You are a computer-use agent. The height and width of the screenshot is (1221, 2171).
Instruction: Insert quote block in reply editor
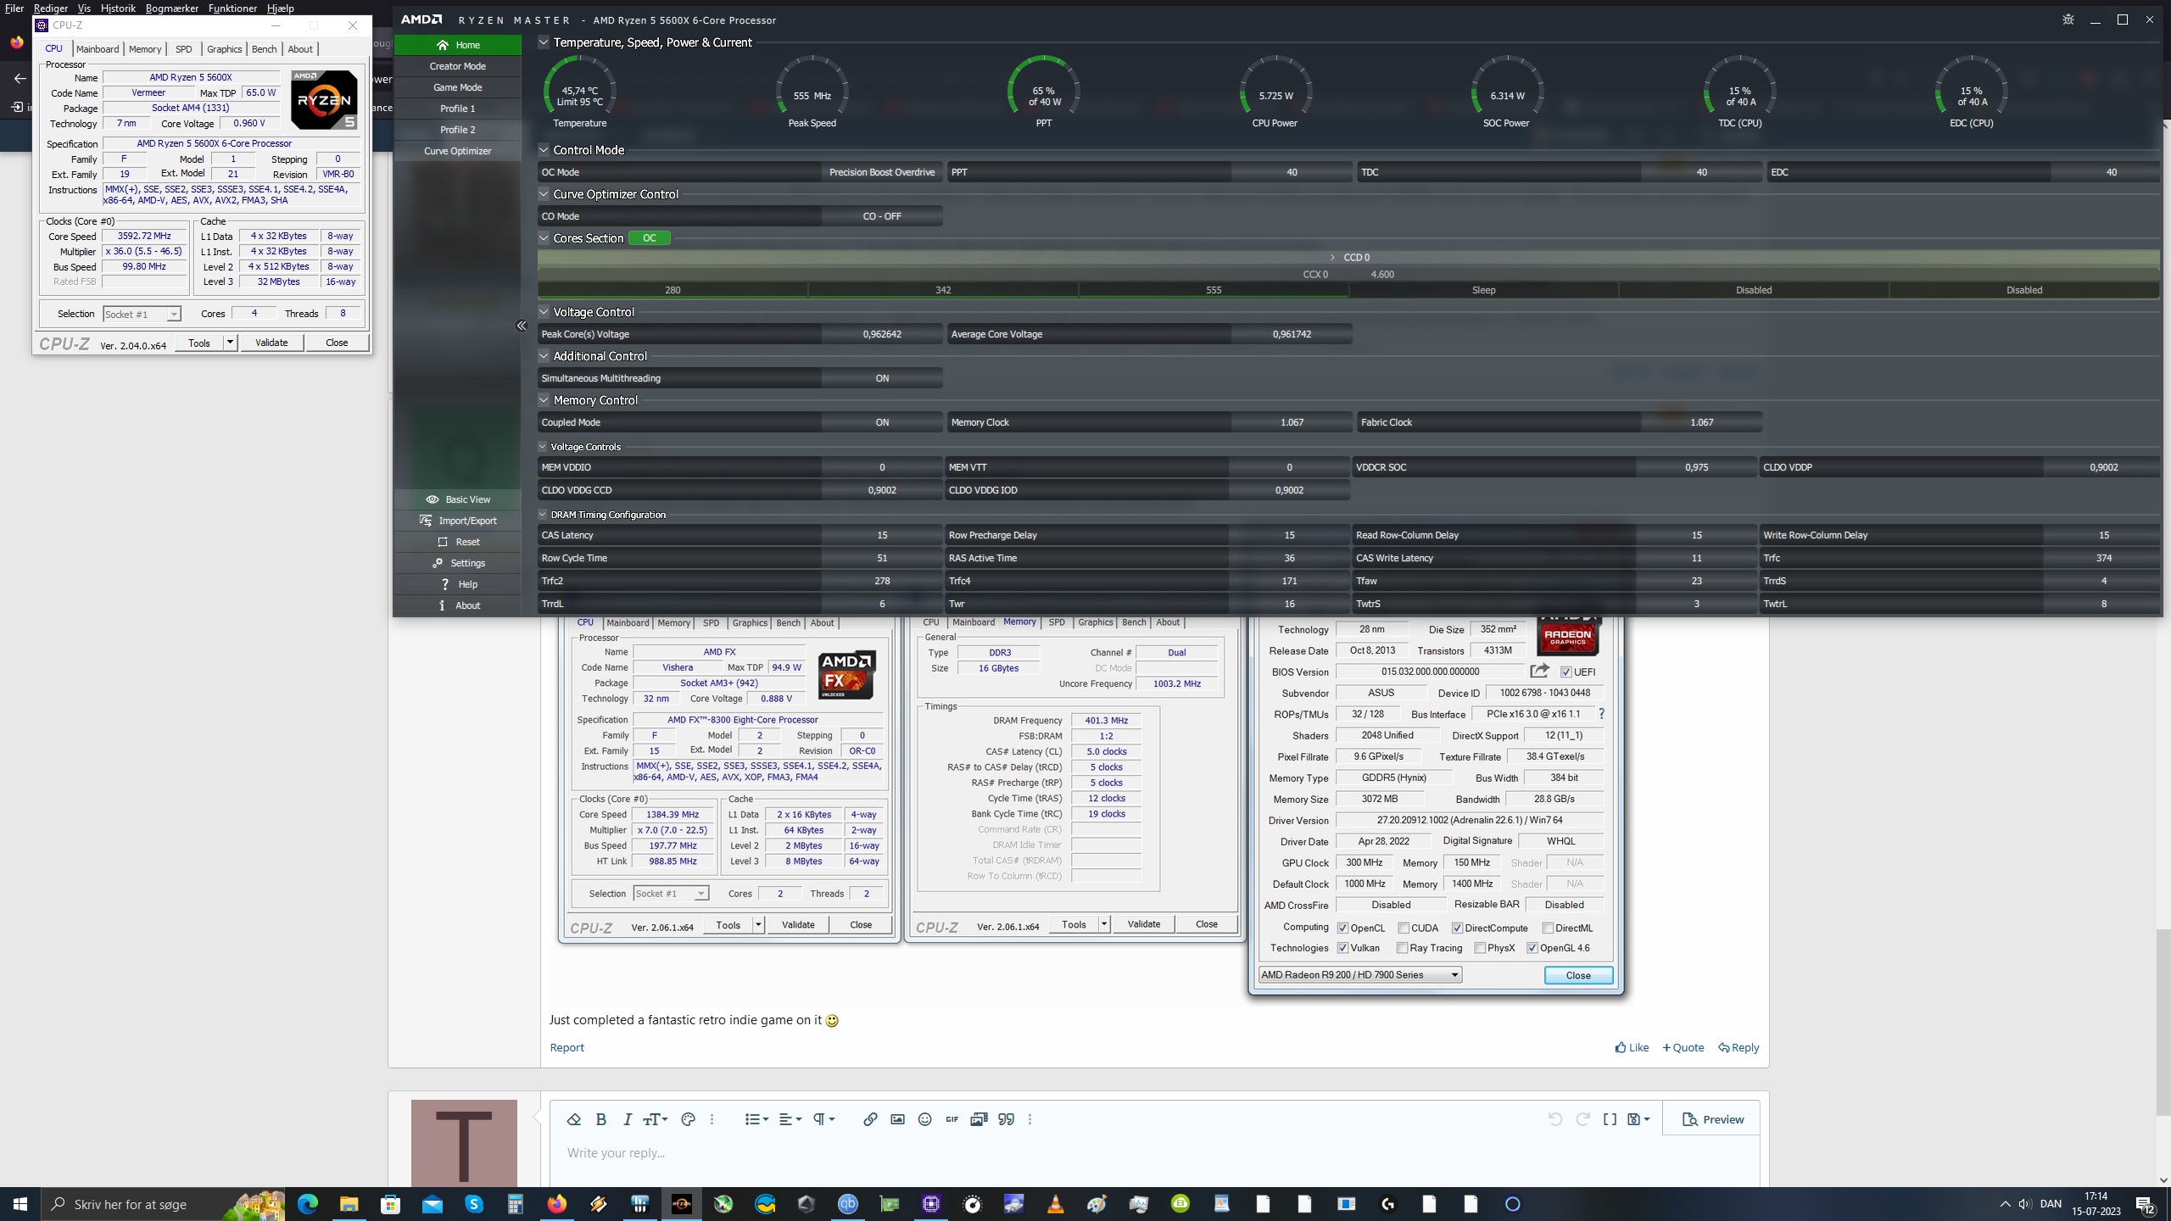[x=1006, y=1119]
